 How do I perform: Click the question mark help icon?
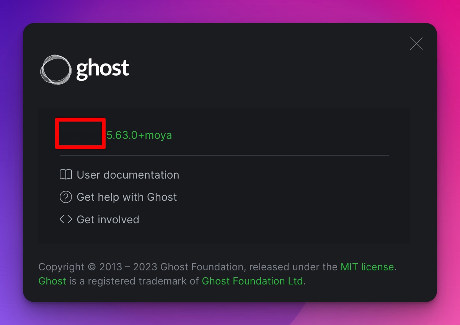click(x=65, y=197)
